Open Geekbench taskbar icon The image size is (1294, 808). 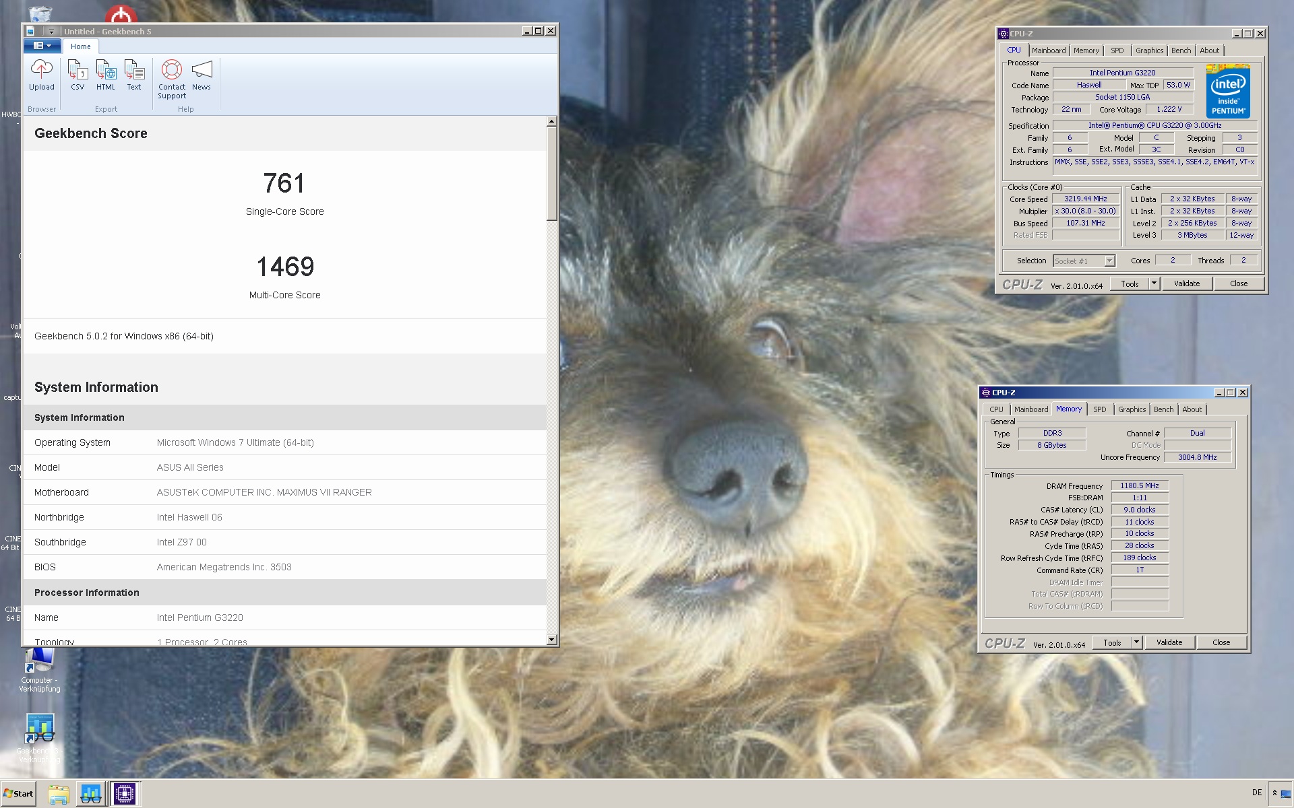90,794
